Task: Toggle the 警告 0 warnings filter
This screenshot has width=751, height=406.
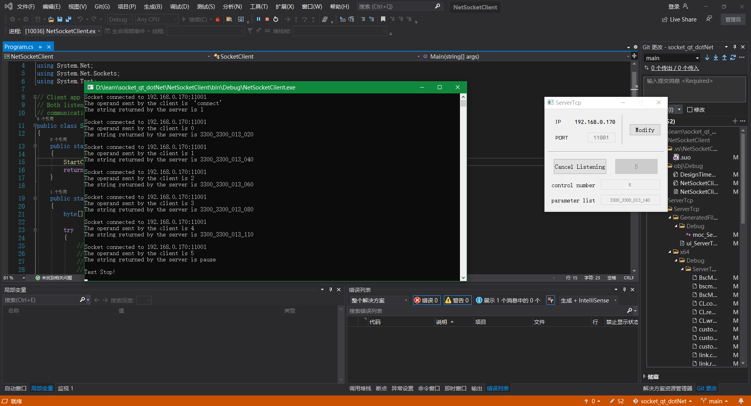Action: (x=457, y=300)
